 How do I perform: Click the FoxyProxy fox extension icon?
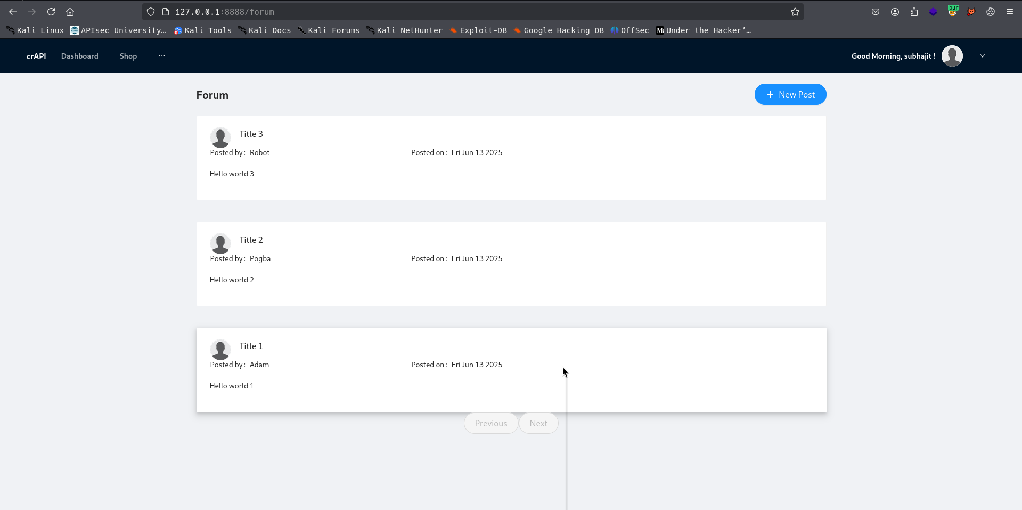(x=971, y=12)
